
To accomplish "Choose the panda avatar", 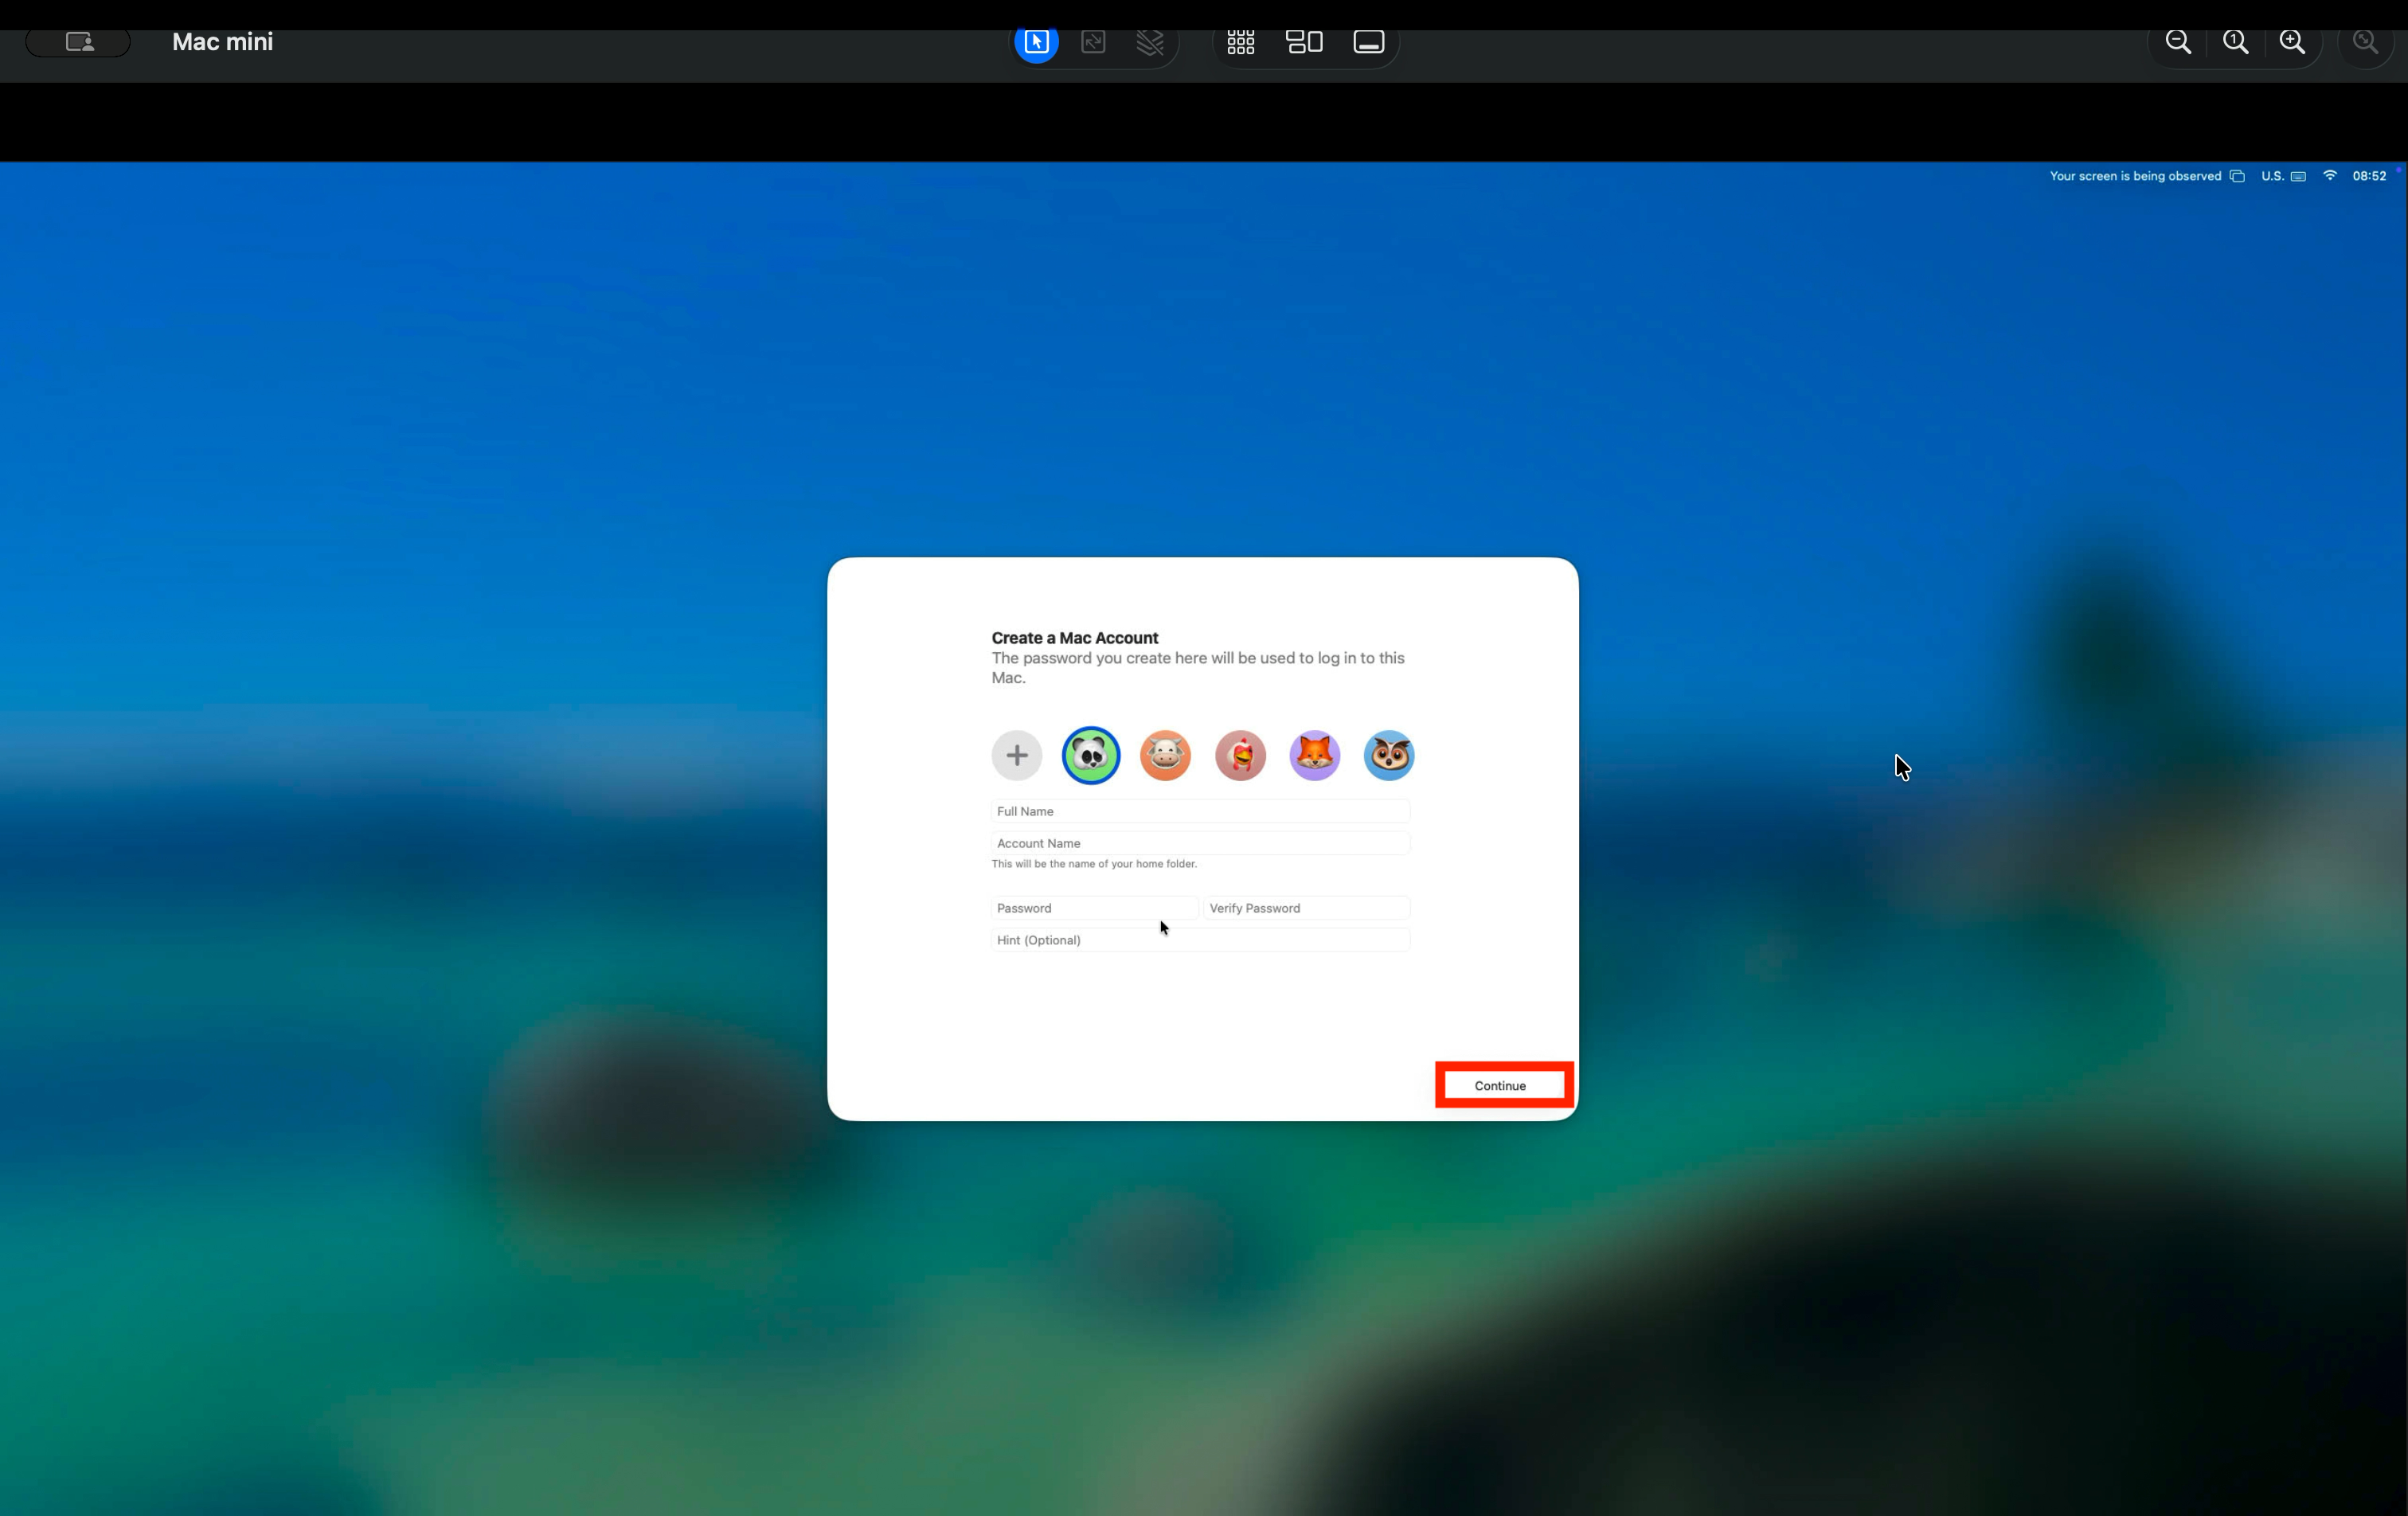I will coord(1091,755).
